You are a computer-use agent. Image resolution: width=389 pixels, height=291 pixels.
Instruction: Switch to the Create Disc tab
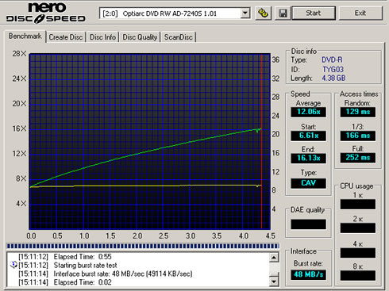click(x=66, y=37)
